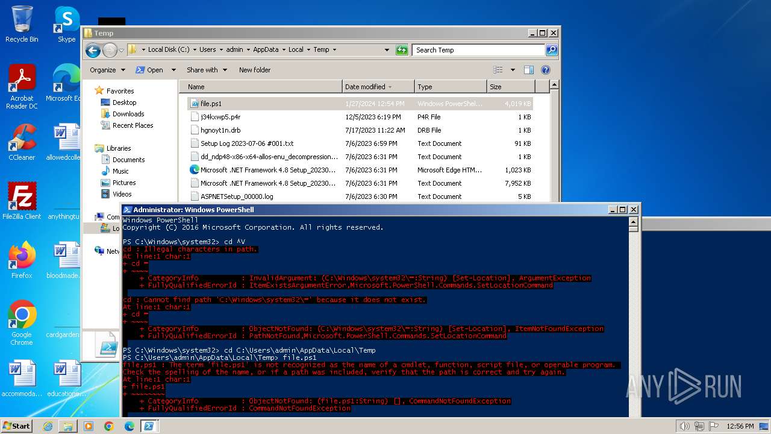The width and height of the screenshot is (771, 434).
Task: Sort files by Type column
Action: tap(451, 87)
